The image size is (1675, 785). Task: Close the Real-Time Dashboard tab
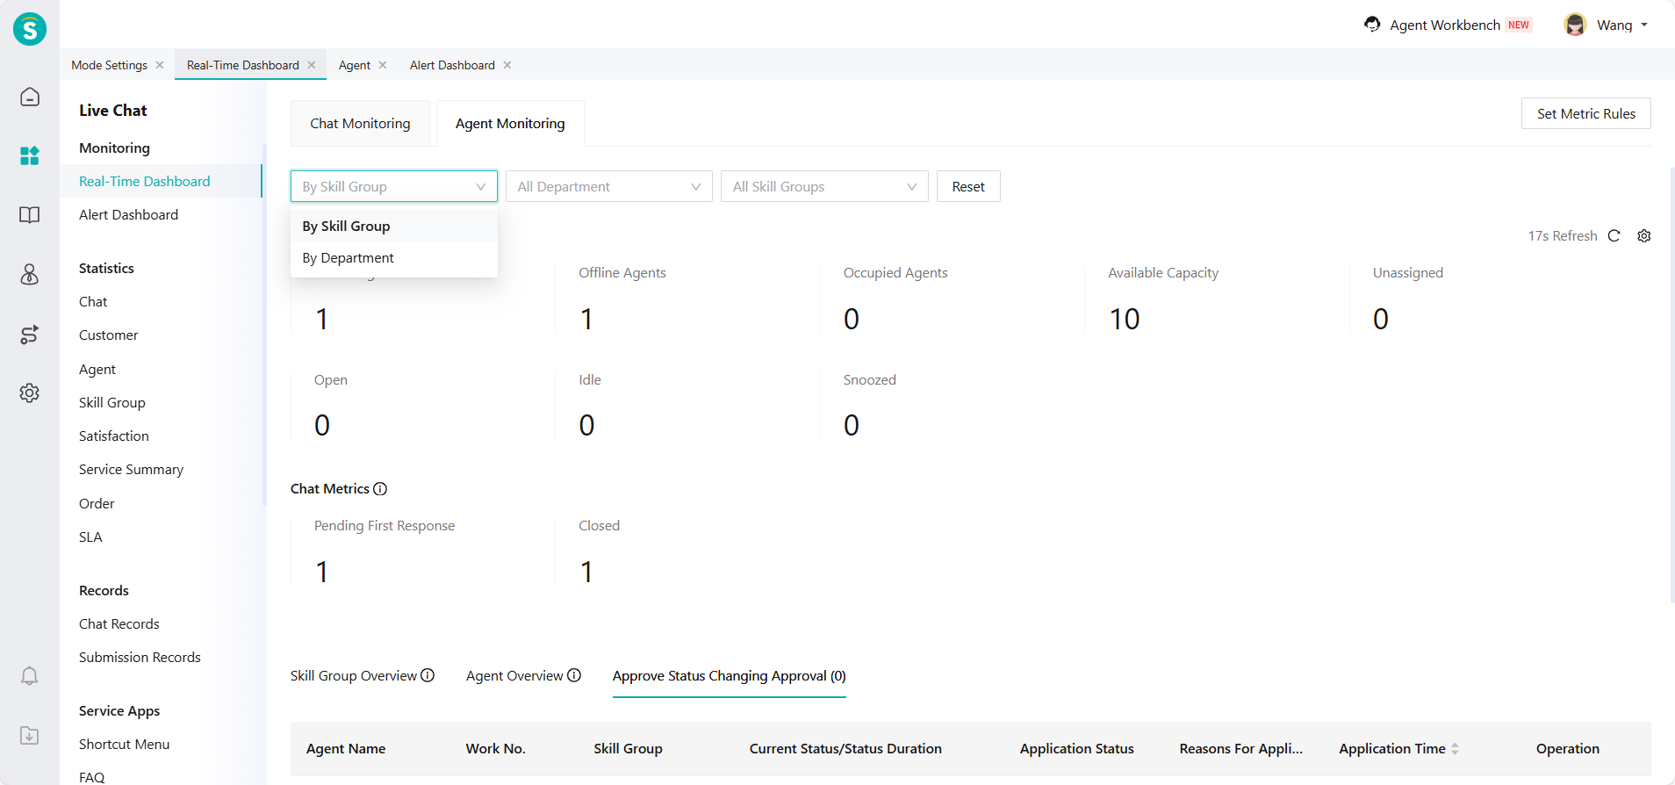[312, 65]
